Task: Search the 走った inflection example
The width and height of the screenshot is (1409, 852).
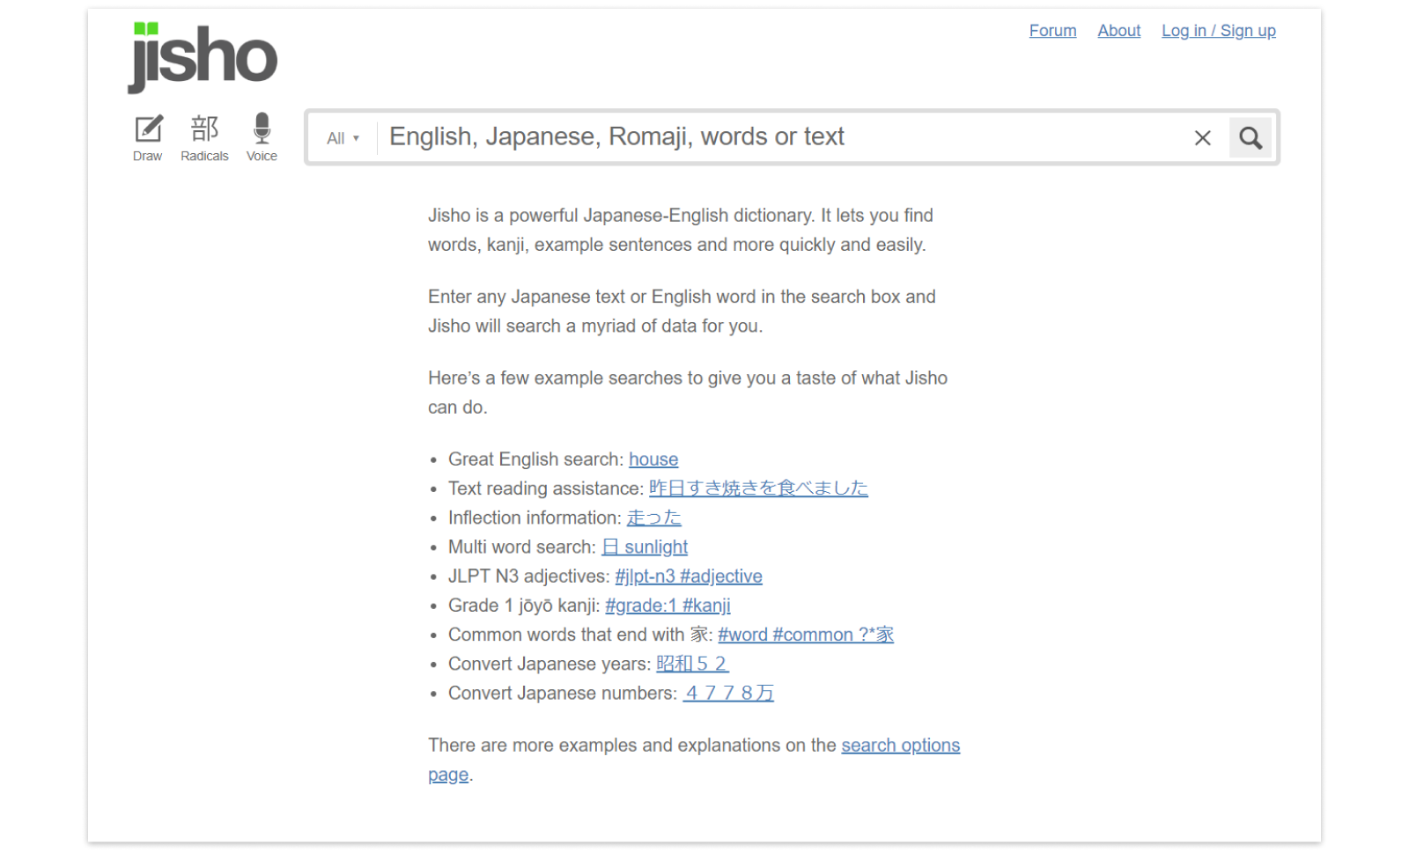Action: 653,518
